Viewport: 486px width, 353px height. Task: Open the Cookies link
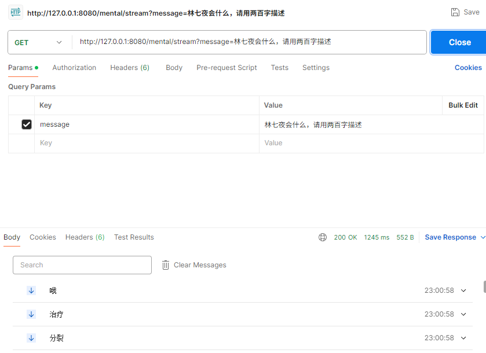tap(468, 68)
